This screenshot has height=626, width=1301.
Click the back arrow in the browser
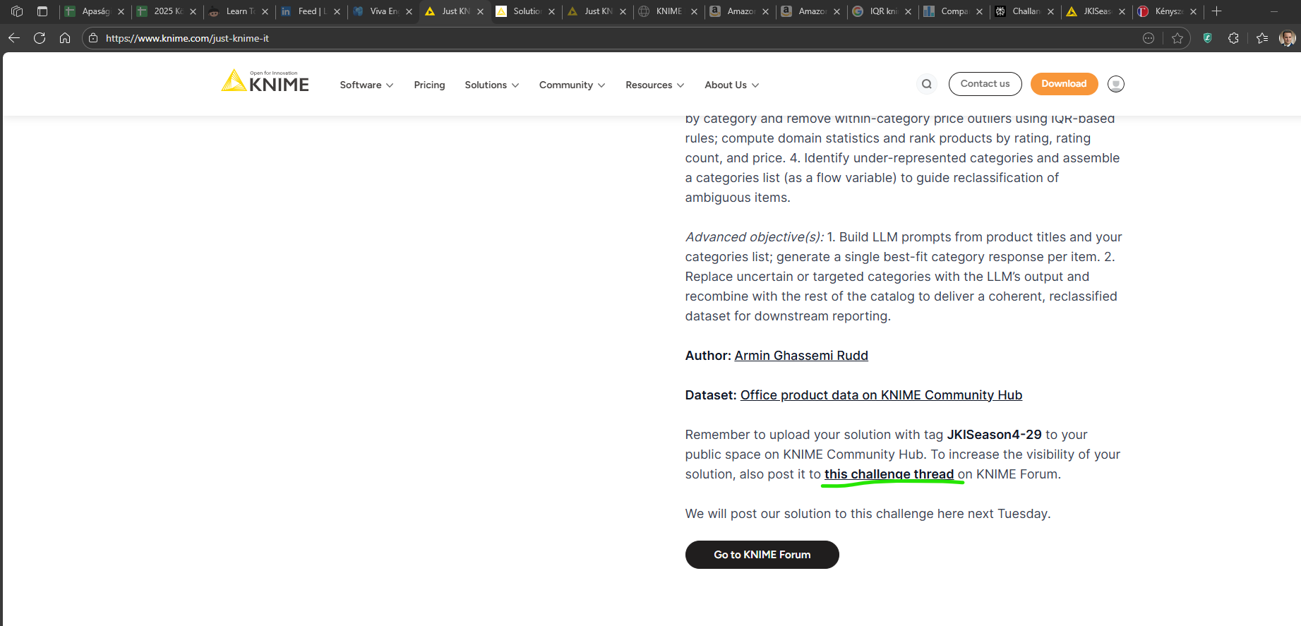click(14, 38)
